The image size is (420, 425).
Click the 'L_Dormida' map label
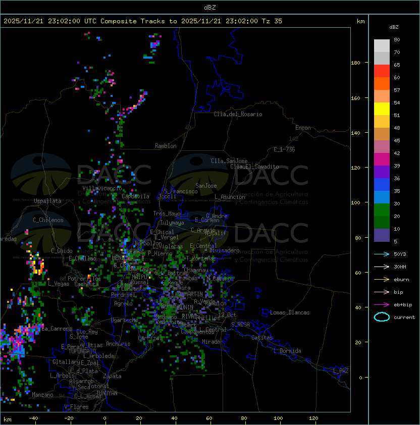(287, 351)
